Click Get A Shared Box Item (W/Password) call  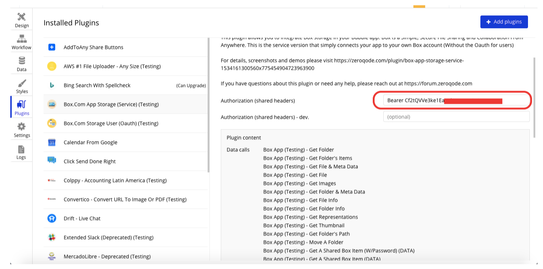coord(339,250)
